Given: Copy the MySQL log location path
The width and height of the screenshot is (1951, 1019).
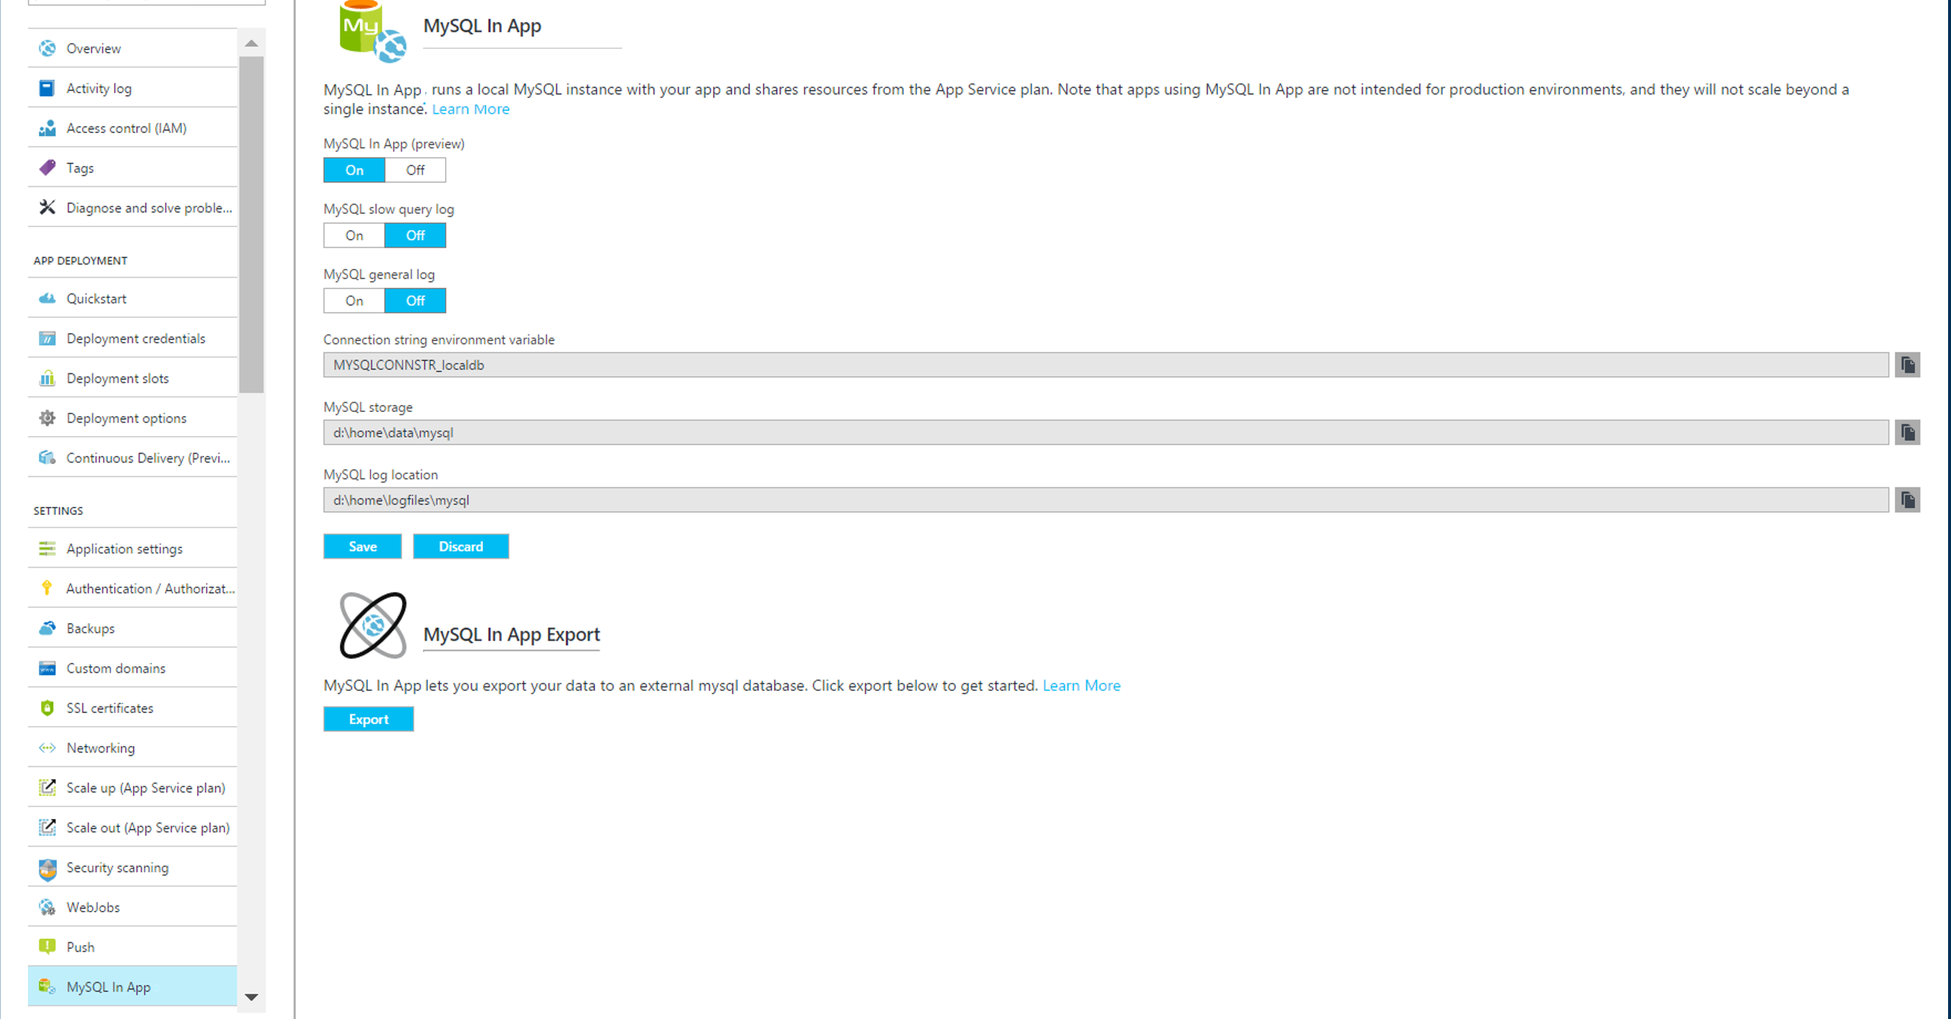Looking at the screenshot, I should pyautogui.click(x=1907, y=500).
